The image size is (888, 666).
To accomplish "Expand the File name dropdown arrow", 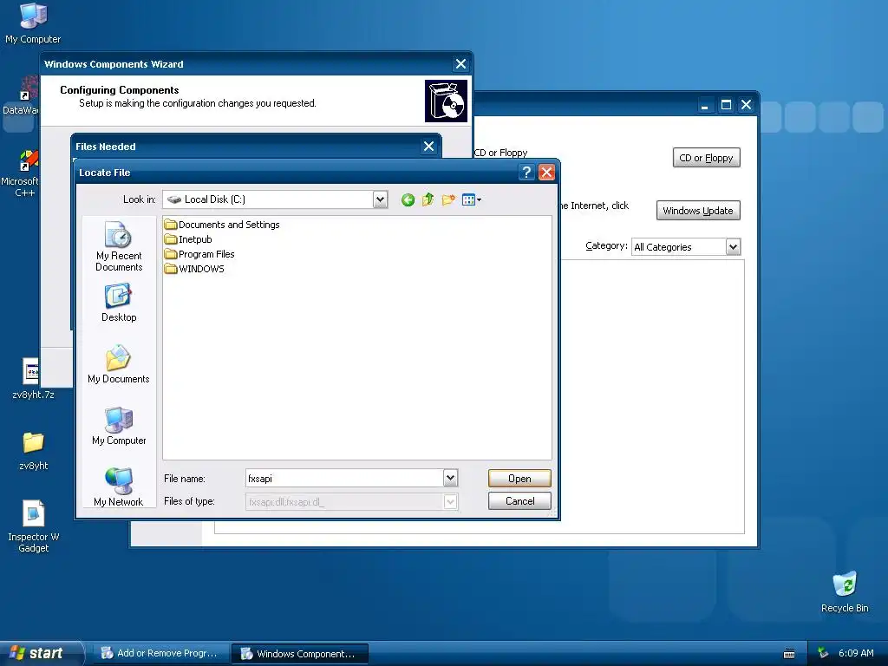I will [450, 478].
